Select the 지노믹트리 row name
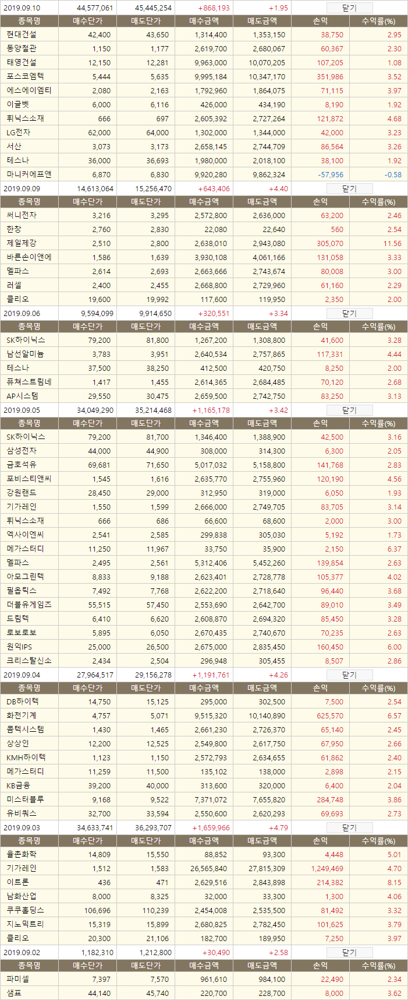Screen dimensions: 408x1000 pos(25,924)
